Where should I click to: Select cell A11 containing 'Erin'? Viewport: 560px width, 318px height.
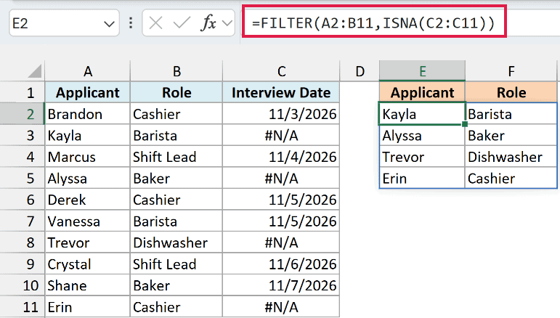[x=87, y=307]
